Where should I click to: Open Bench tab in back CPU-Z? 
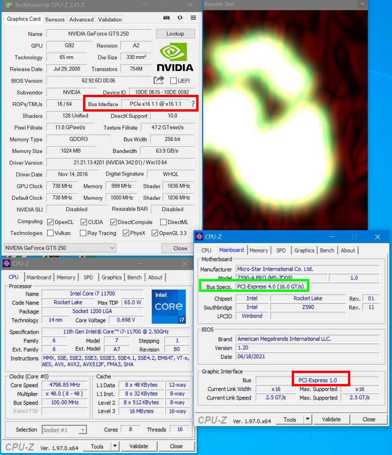tap(134, 277)
